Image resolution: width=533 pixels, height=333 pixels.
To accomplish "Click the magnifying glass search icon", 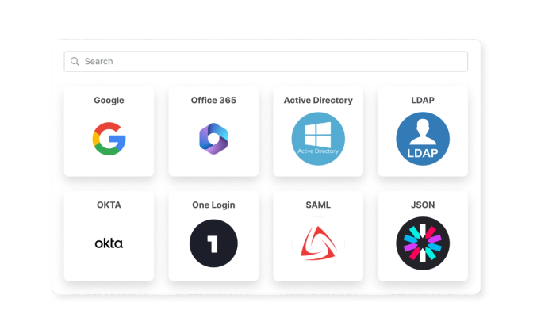I will [75, 61].
